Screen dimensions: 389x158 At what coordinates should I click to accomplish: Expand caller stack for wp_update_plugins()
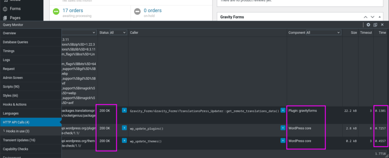[283, 128]
